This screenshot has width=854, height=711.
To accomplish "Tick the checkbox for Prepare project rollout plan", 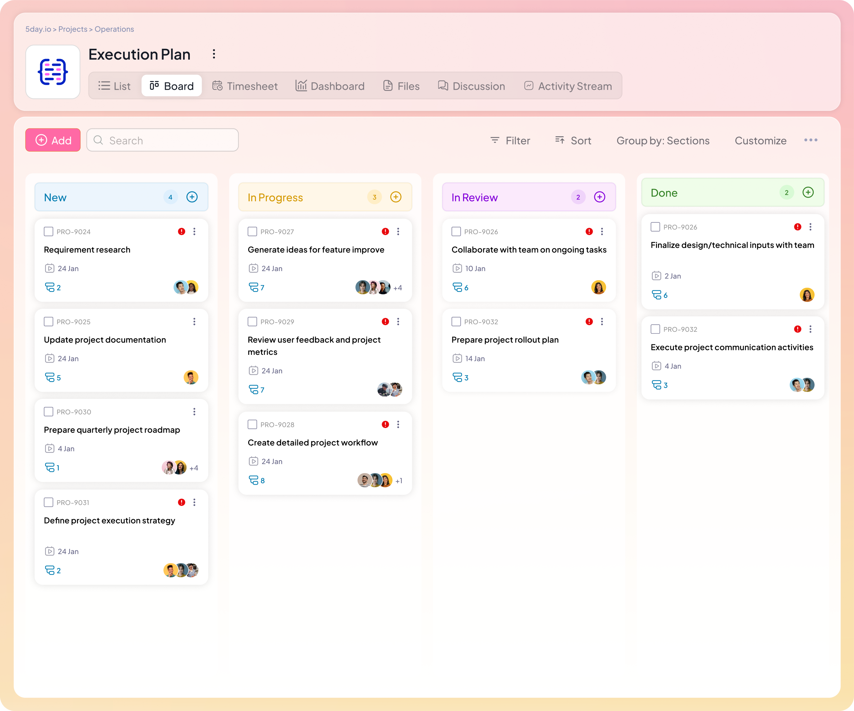I will click(456, 321).
